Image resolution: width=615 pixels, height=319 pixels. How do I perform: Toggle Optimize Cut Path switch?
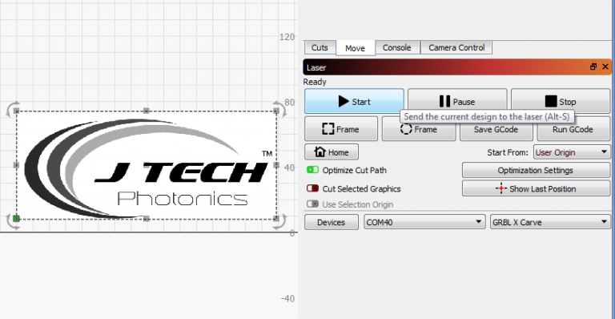point(312,170)
